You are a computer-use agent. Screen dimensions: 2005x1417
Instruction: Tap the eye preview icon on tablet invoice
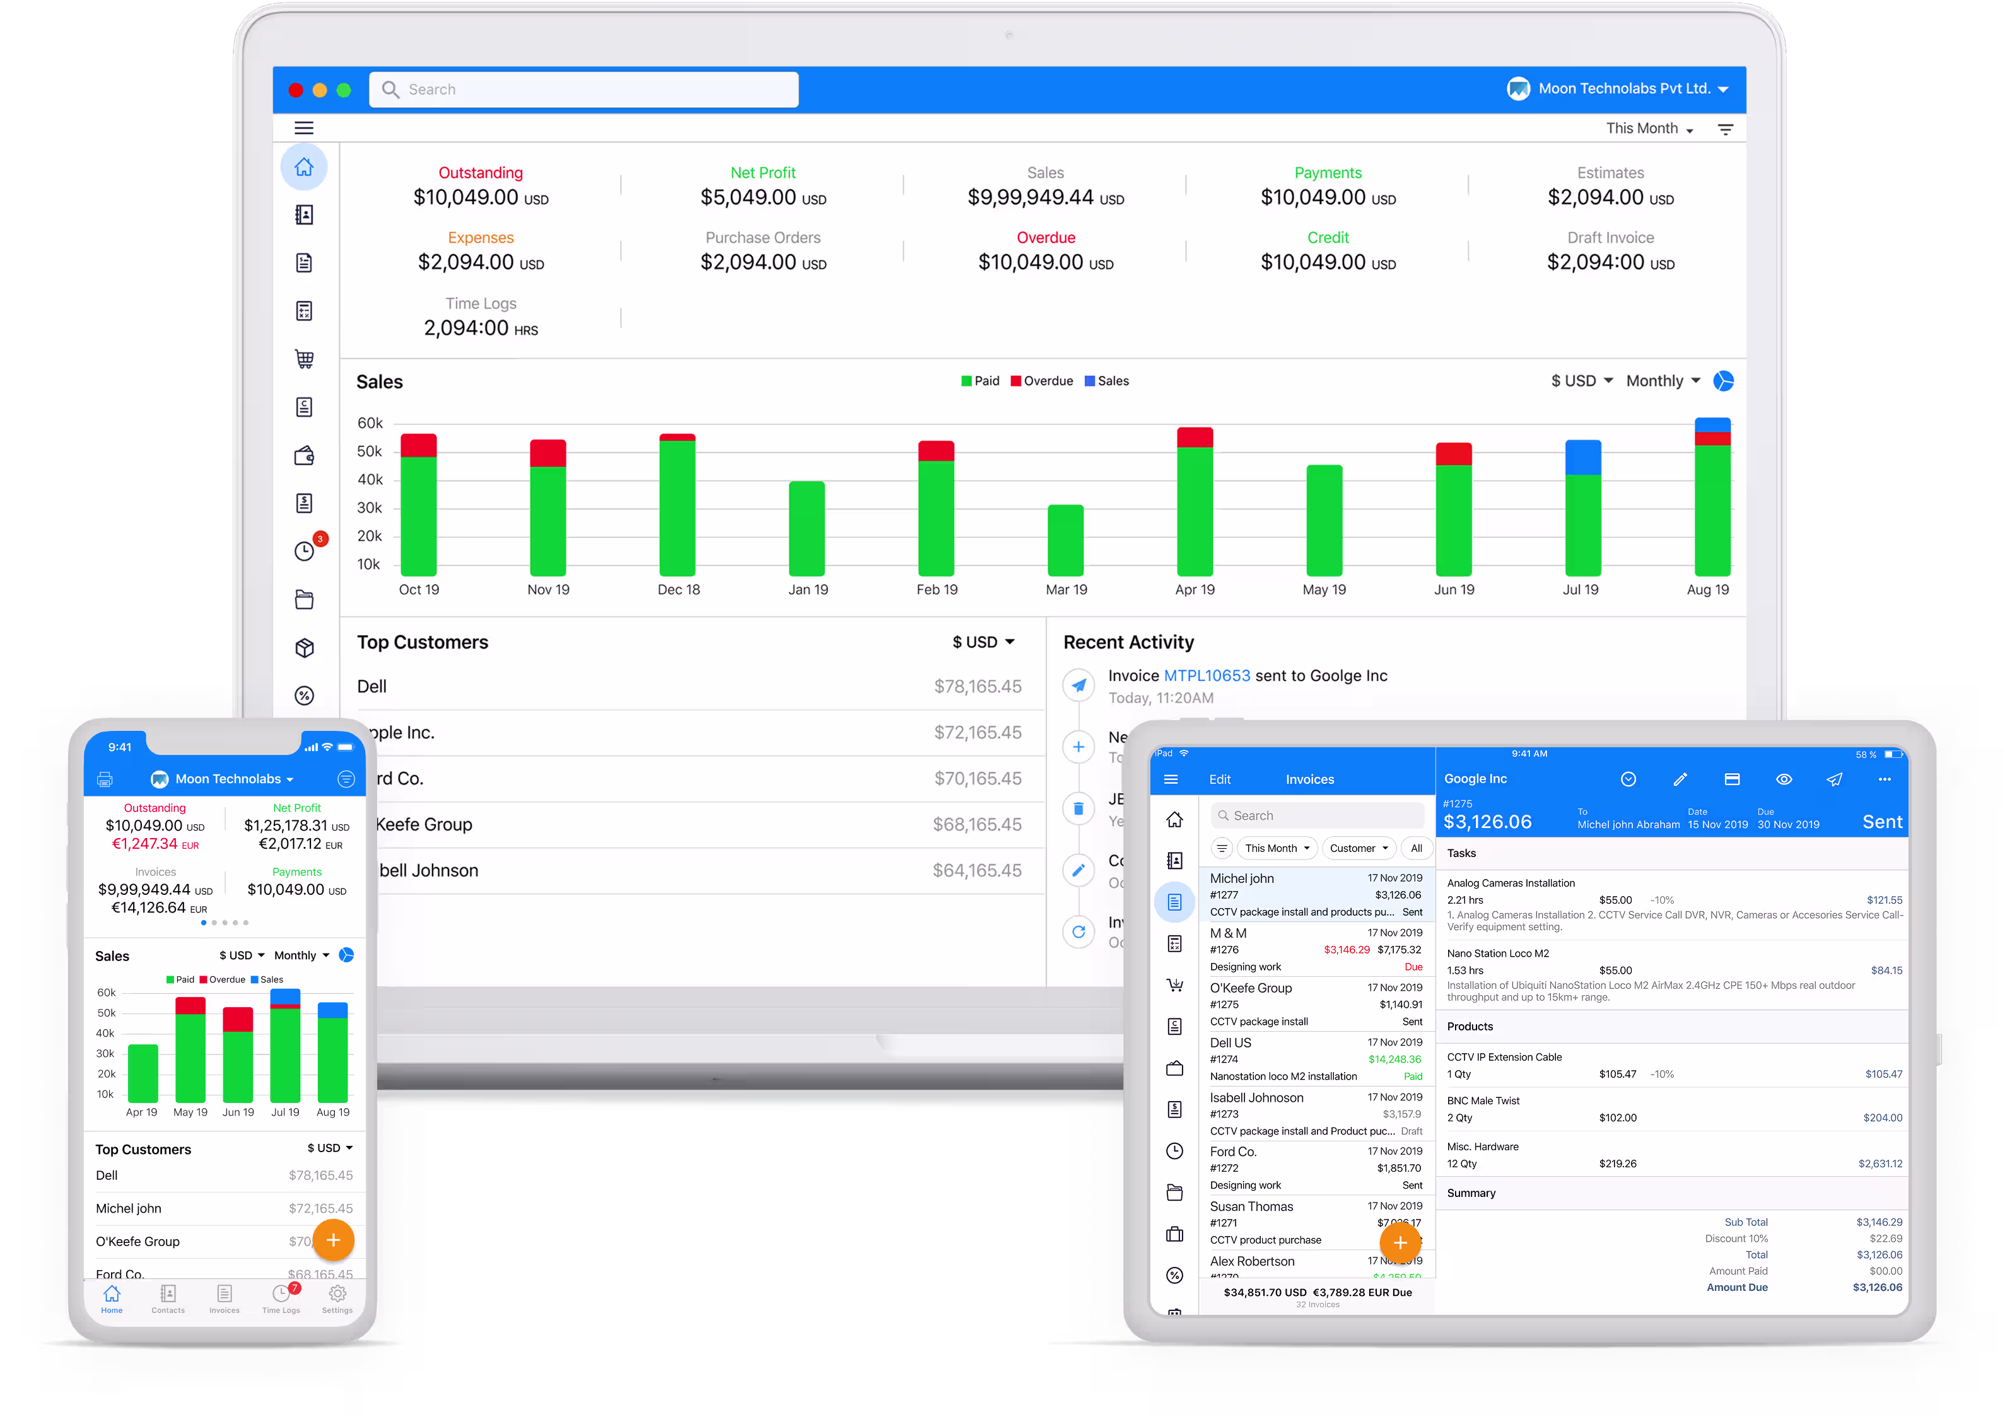(x=1784, y=779)
